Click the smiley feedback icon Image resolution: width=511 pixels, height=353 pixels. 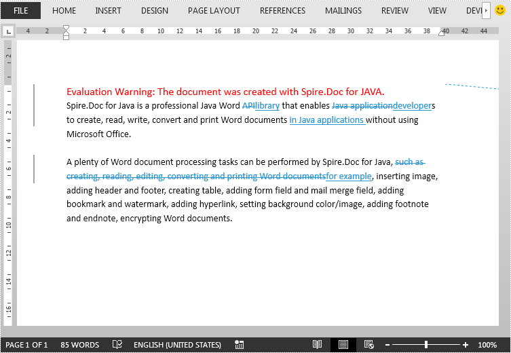[x=500, y=10]
